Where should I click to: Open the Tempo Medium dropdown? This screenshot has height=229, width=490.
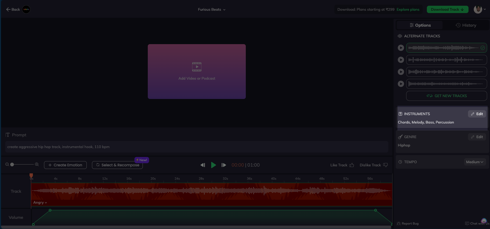[x=475, y=162]
